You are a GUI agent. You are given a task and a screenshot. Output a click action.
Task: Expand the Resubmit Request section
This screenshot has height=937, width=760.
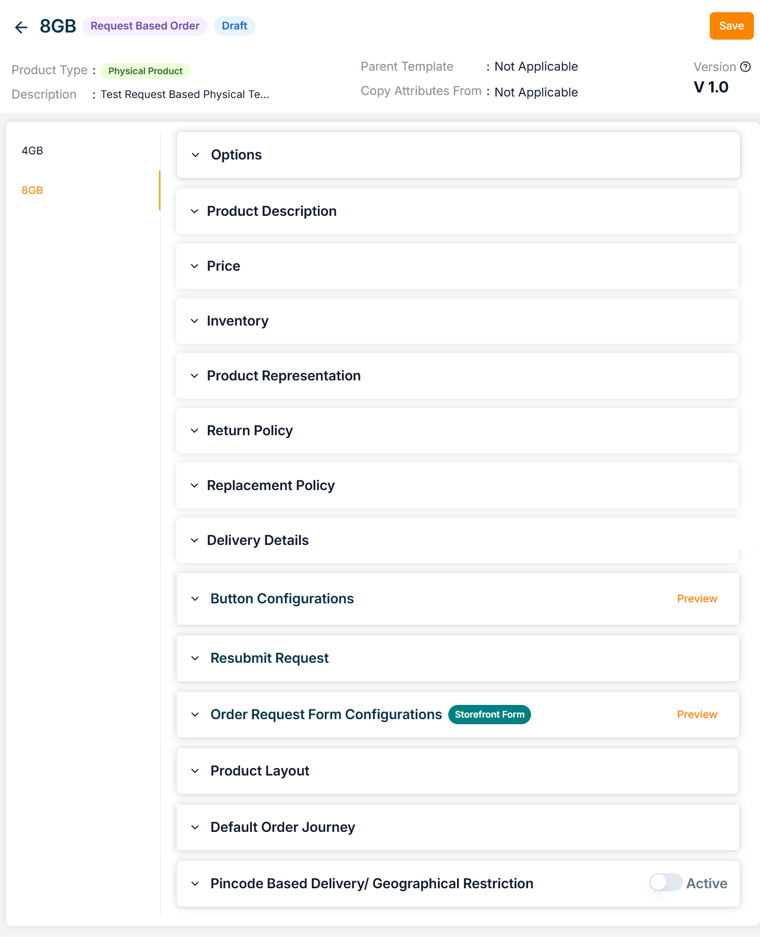coord(269,658)
